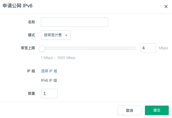Click the '1 Mbps – 1000 Mbps' hint text
Viewport: 172px width, 118px height.
(58, 58)
